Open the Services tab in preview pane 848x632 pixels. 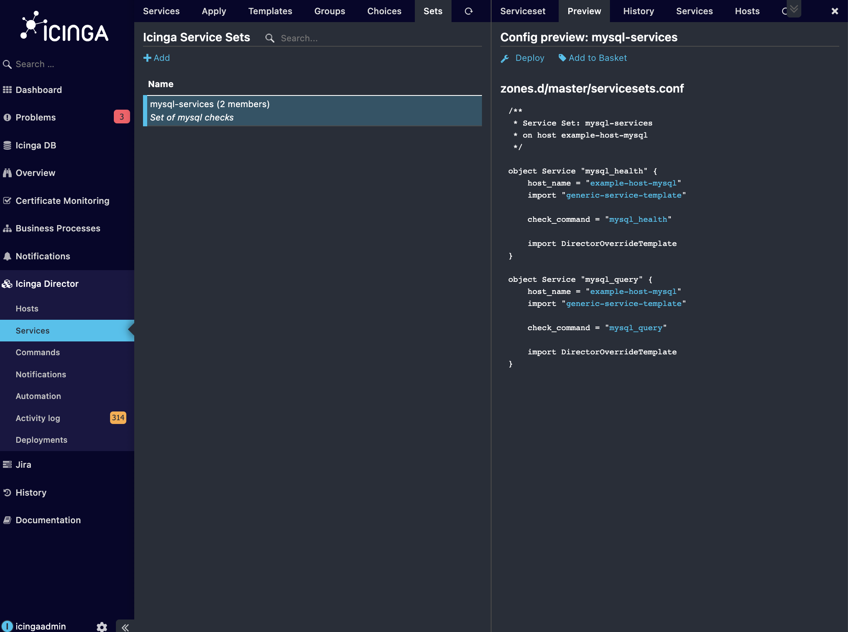point(695,11)
